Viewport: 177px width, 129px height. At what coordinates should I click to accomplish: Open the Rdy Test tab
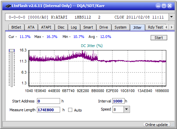coord(155,27)
